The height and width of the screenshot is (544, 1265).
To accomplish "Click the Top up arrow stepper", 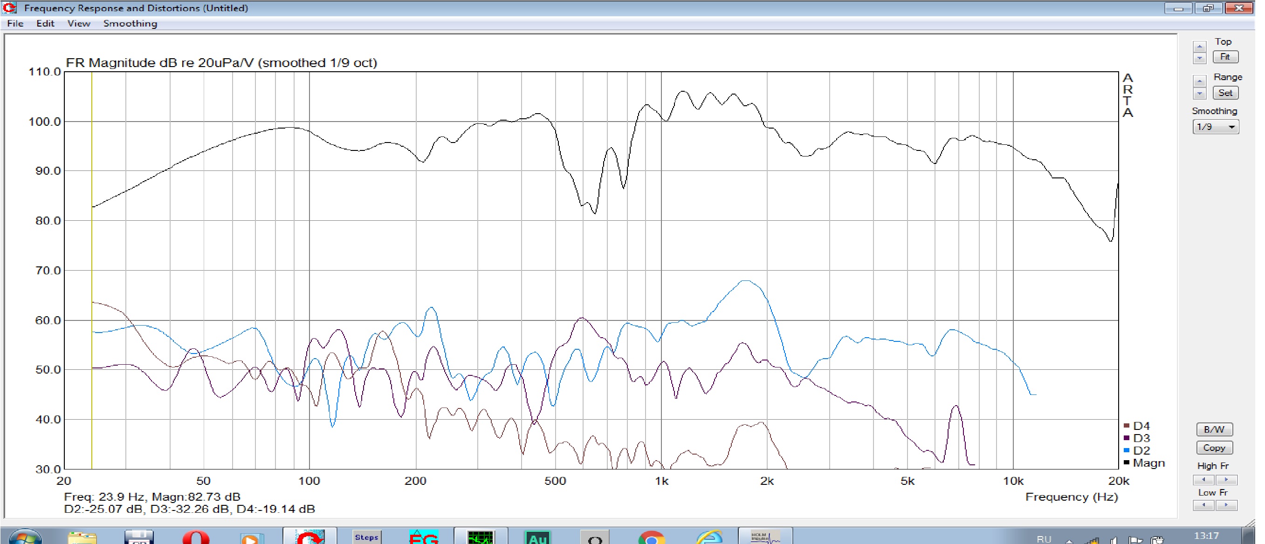I will click(x=1199, y=47).
